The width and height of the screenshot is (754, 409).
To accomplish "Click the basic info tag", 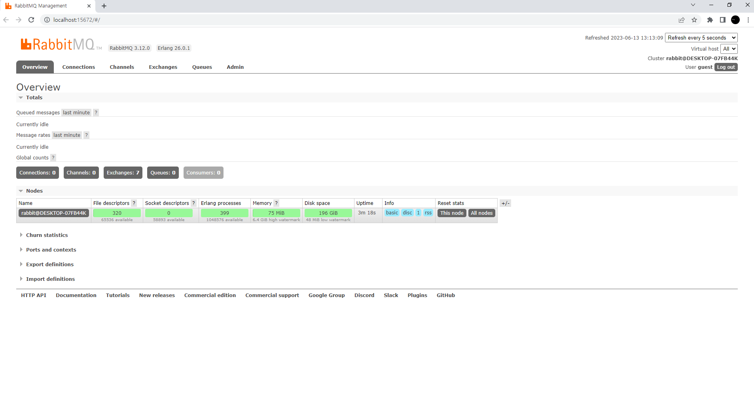I will (x=392, y=213).
